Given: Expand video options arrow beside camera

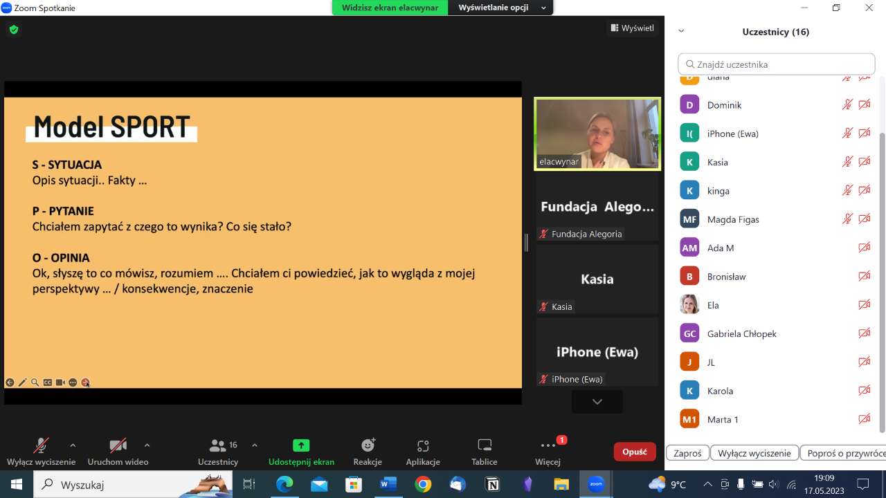Looking at the screenshot, I should pos(147,445).
